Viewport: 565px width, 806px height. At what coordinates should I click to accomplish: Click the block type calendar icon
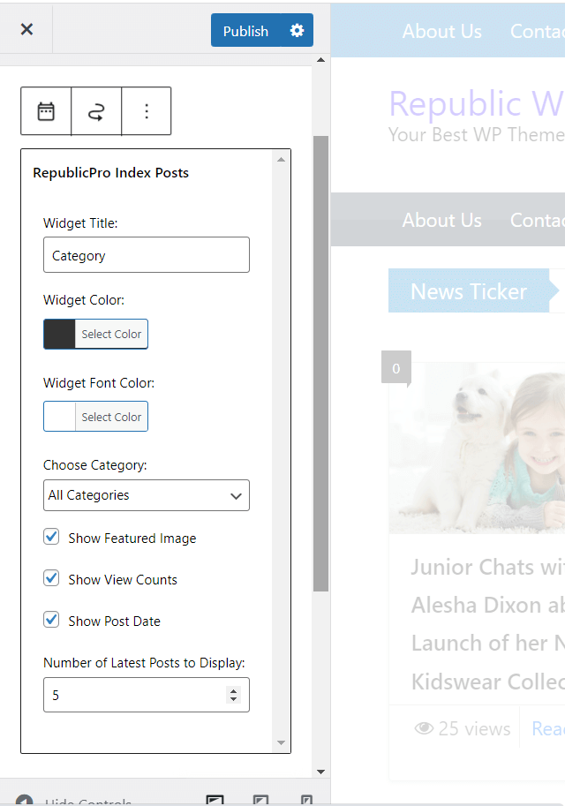(46, 111)
